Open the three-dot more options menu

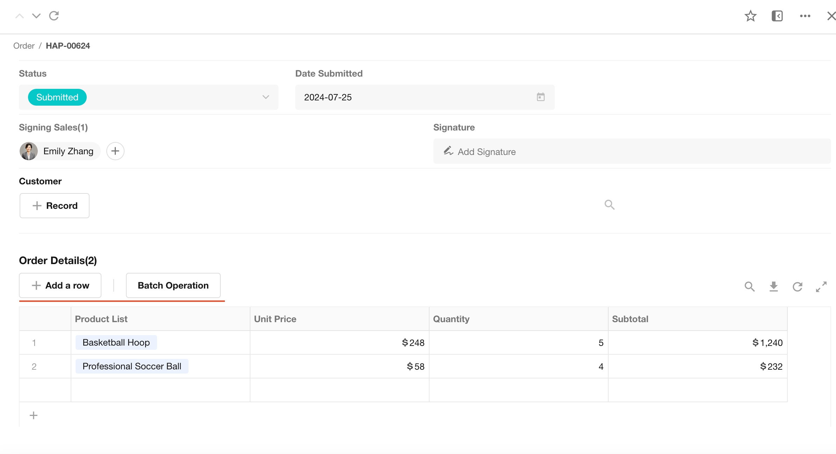click(805, 16)
